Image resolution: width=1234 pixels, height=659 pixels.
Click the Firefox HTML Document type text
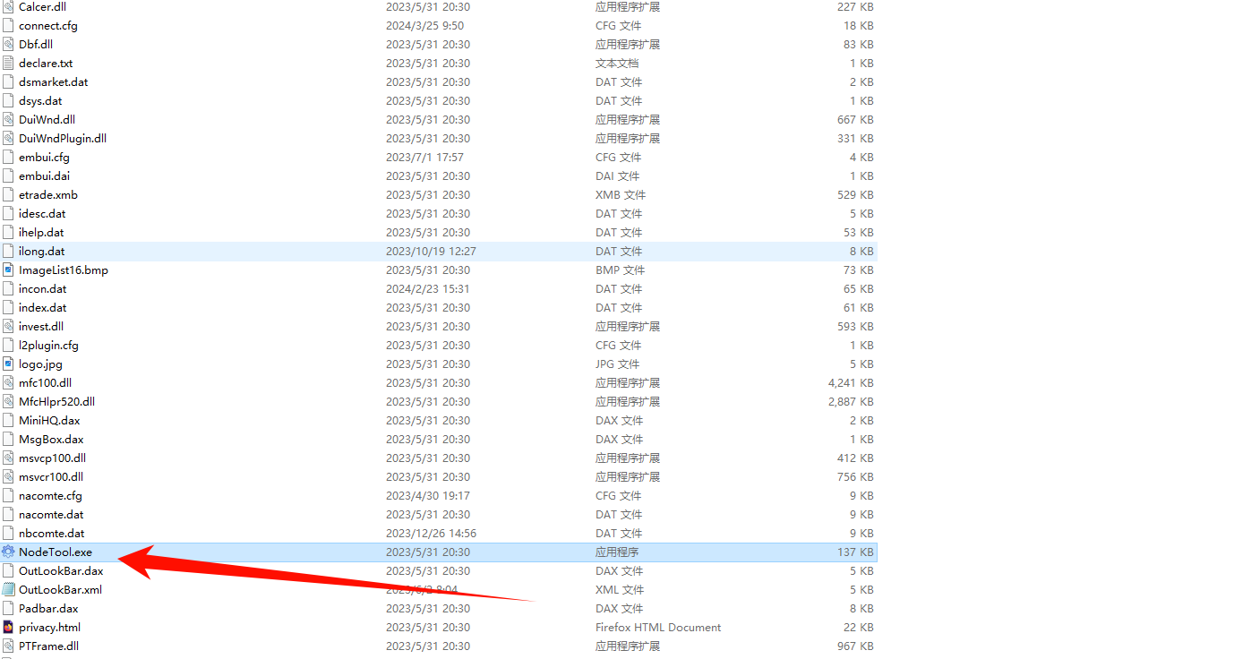pyautogui.click(x=658, y=628)
